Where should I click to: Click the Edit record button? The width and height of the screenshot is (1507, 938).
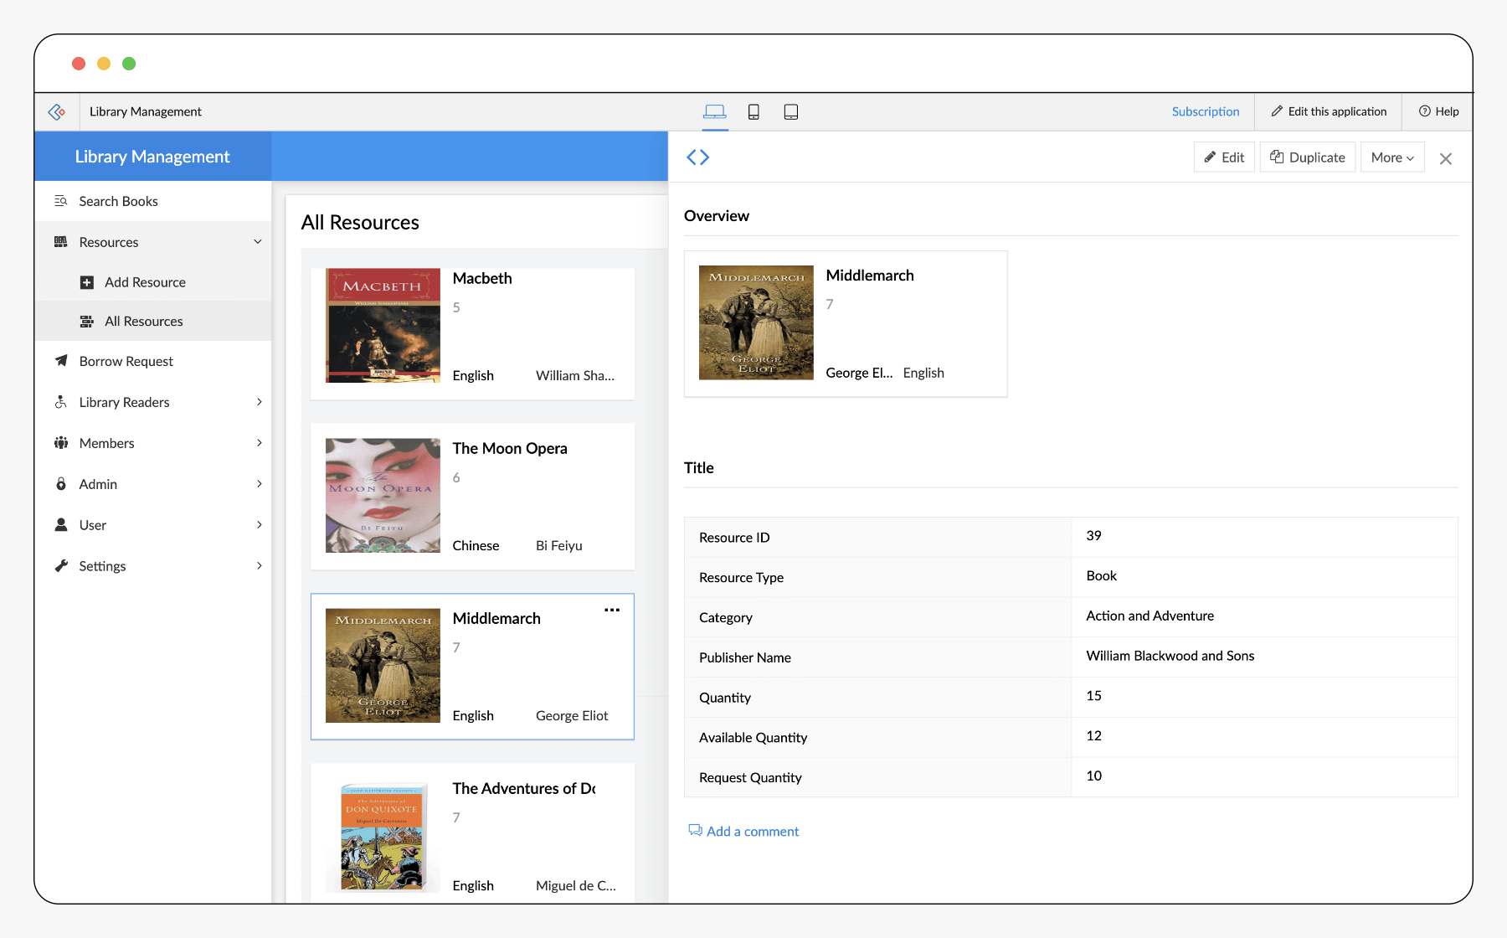click(x=1224, y=157)
